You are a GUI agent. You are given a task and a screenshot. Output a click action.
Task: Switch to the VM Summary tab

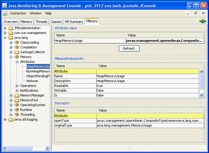pyautogui.click(x=74, y=22)
